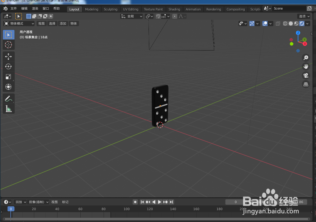Open the 渲染 menu in the top bar
Image resolution: width=316 pixels, height=222 pixels.
point(35,8)
